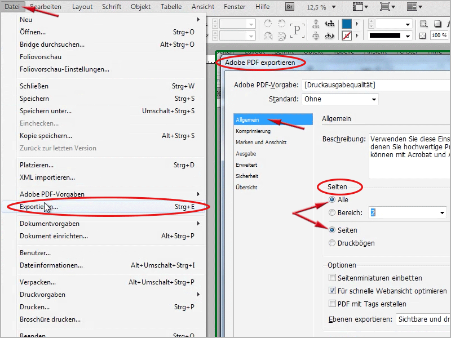This screenshot has height=338, width=451.
Task: Open the stroke weight dropdown
Action: click(408, 24)
